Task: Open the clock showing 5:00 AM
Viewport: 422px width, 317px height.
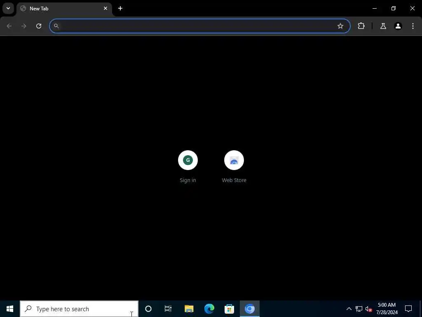Action: pos(387,309)
